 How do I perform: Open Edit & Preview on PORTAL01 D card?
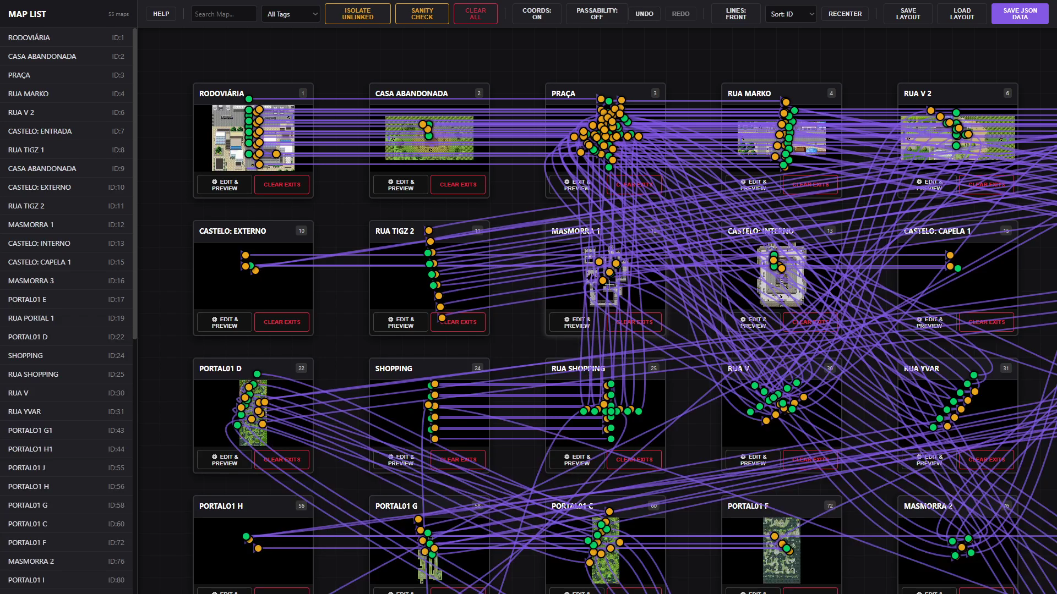(225, 460)
